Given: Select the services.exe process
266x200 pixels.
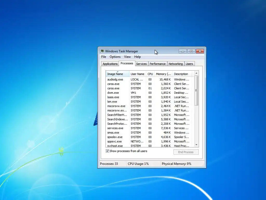Looking at the screenshot, I should pyautogui.click(x=150, y=128).
